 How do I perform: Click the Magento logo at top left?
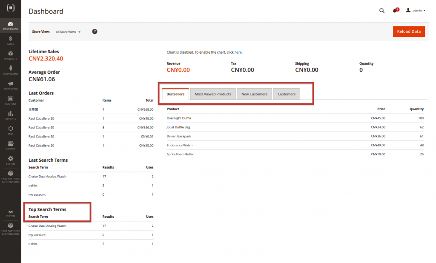click(10, 9)
